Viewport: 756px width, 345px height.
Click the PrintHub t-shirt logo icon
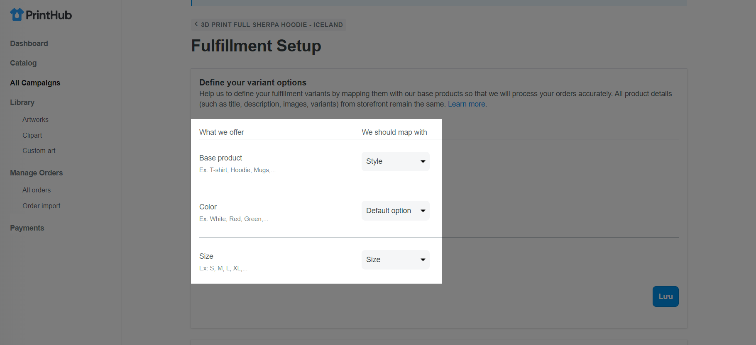[x=17, y=15]
